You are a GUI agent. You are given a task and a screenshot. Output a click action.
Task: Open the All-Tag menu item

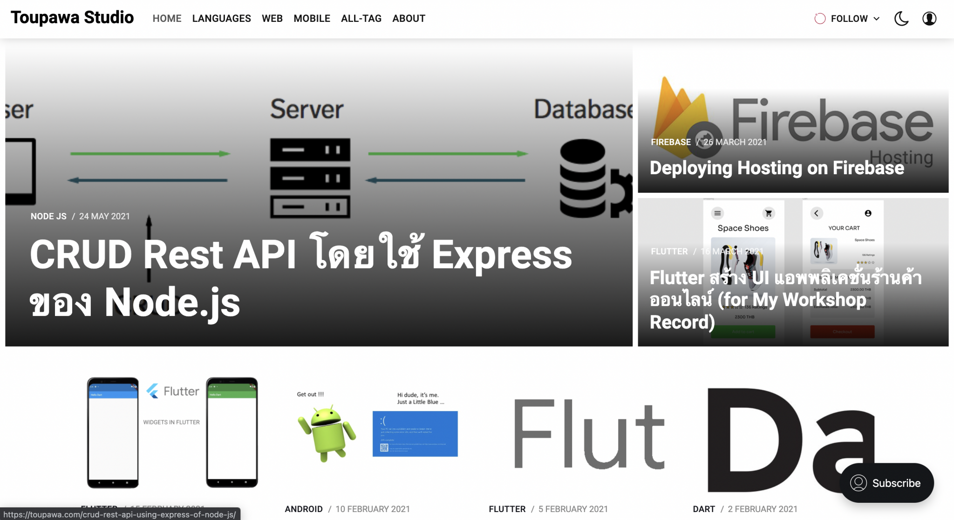pyautogui.click(x=361, y=19)
